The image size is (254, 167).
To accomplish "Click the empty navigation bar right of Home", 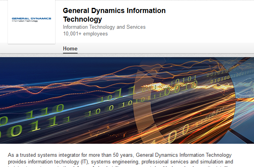I will 165,49.
